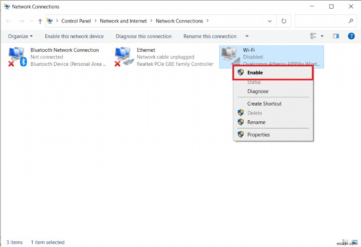Click the Forward navigation arrow
The image size is (361, 247).
point(21,21)
